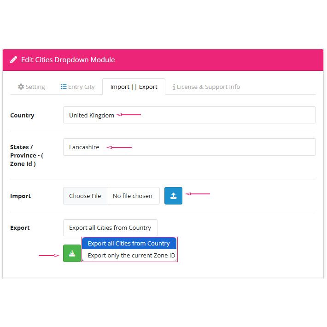This screenshot has width=327, height=327.
Task: Click the Country field label
Action: 22,115
